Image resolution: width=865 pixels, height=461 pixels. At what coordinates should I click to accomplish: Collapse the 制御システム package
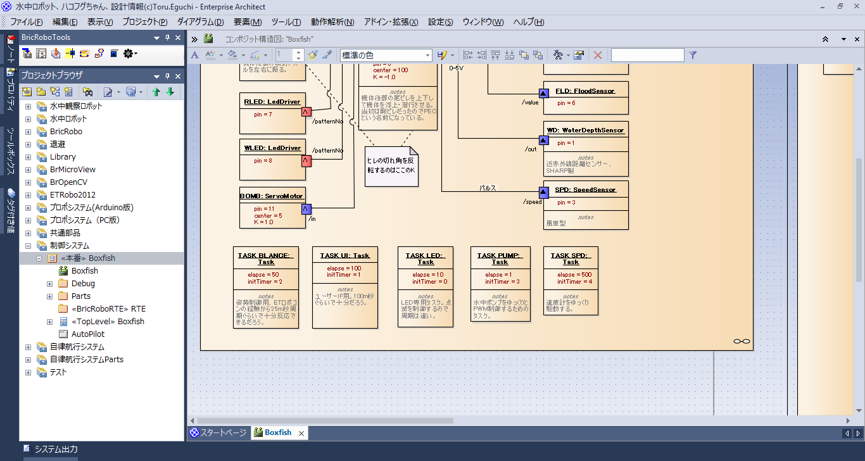point(28,246)
